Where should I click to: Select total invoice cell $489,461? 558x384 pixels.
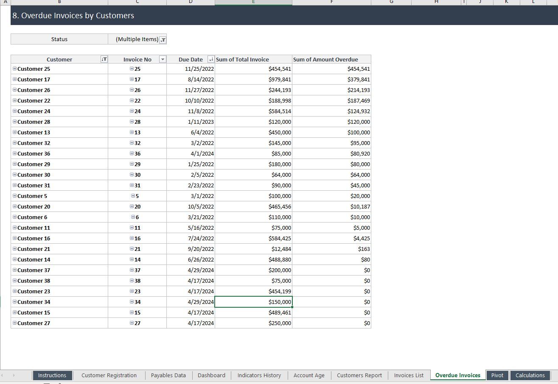pos(253,312)
